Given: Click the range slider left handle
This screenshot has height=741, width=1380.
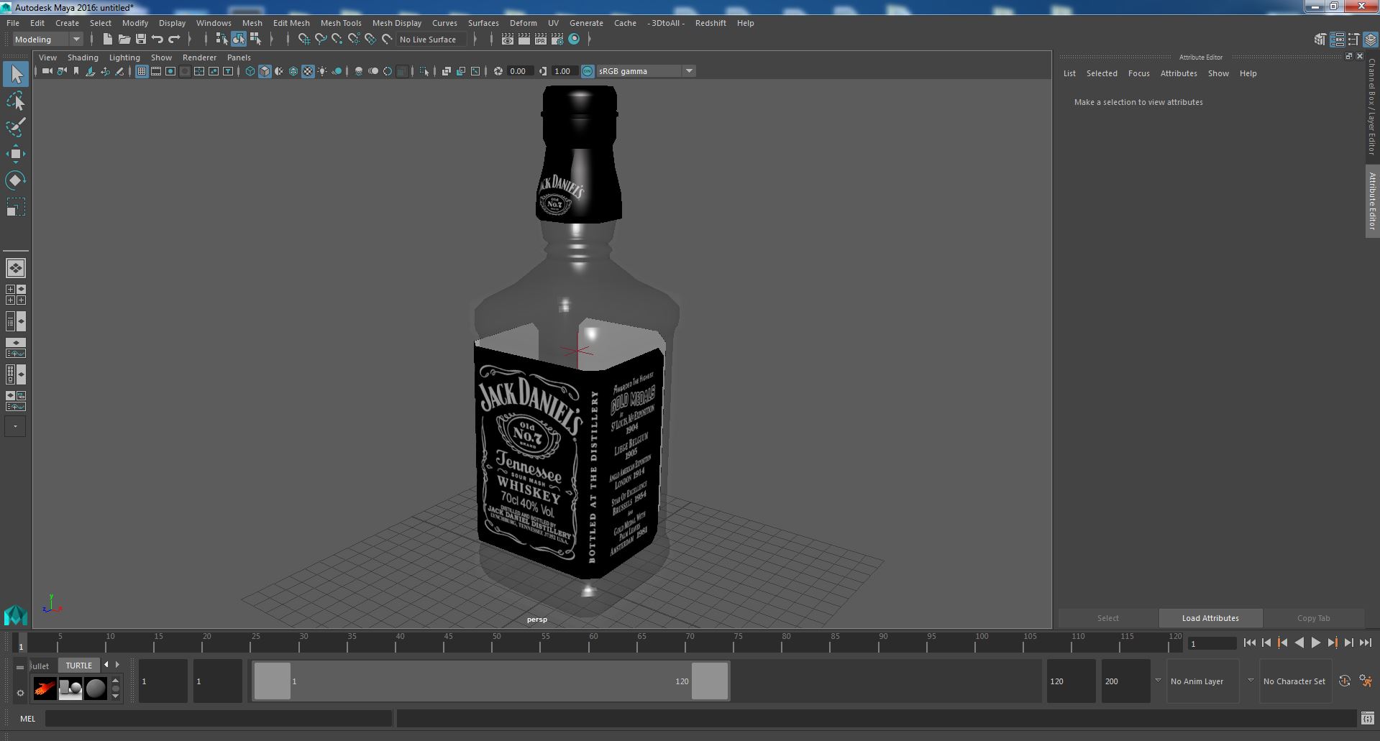Looking at the screenshot, I should coord(273,681).
